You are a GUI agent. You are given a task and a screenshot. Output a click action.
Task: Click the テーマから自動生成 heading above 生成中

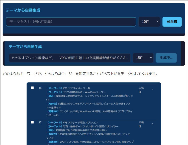pyautogui.click(x=25, y=47)
